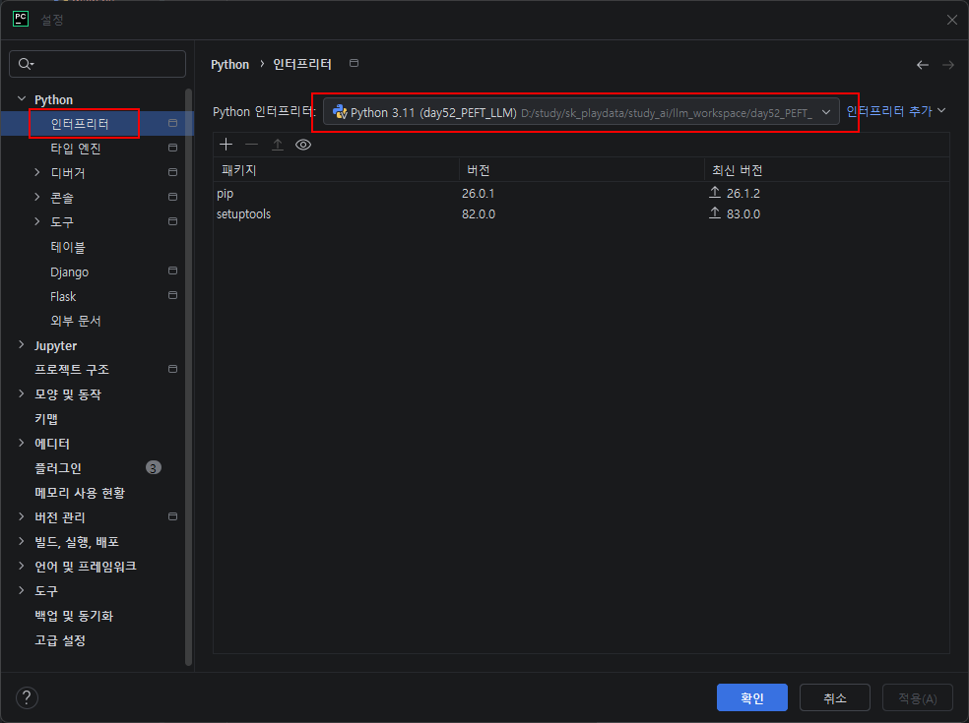This screenshot has width=969, height=723.
Task: Expand the 디버거 node
Action: click(37, 172)
